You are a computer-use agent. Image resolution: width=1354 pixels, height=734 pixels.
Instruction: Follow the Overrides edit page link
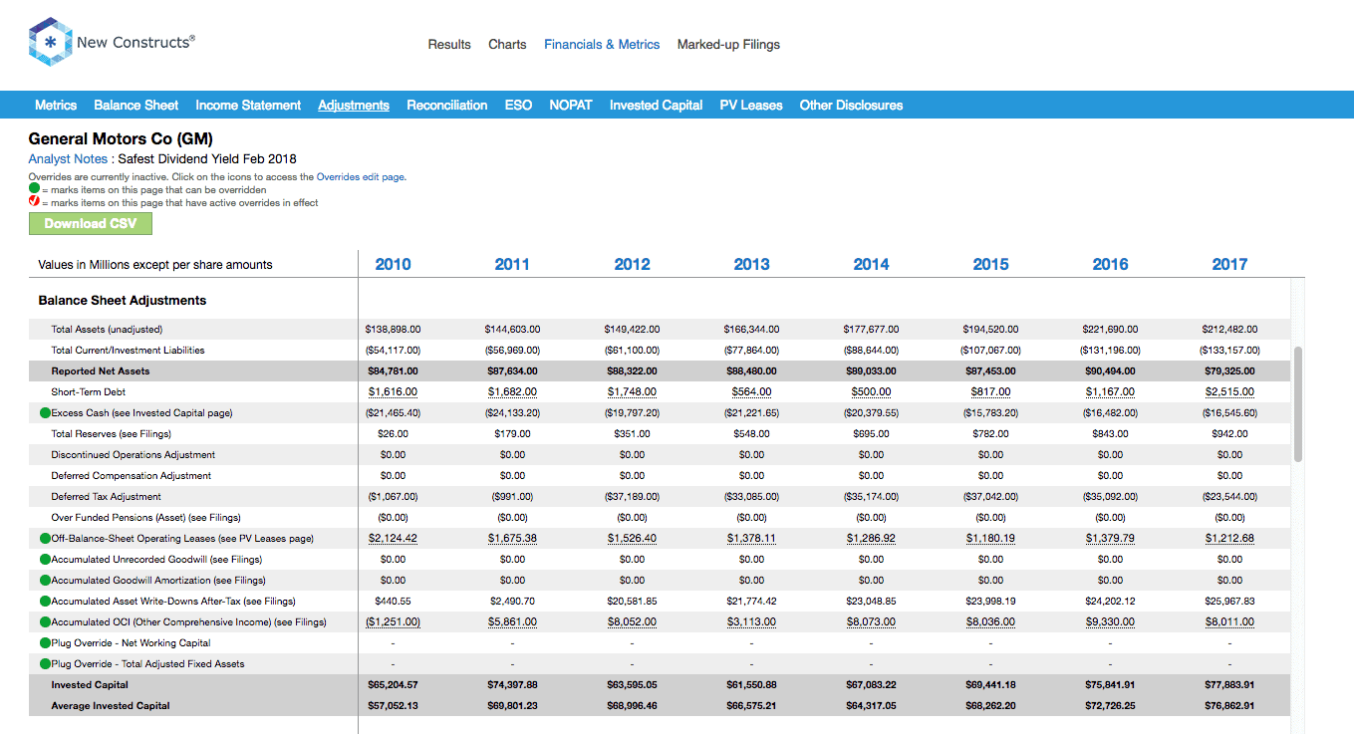(361, 176)
